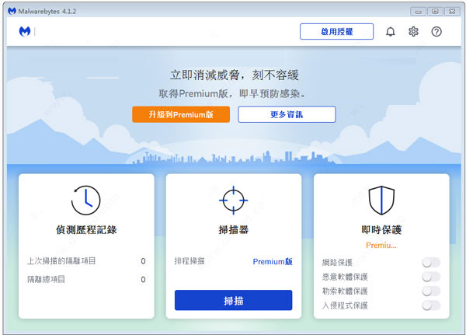The width and height of the screenshot is (466, 335).
Task: Turn on 勒索軟體保護 ransomware protection
Action: [x=430, y=291]
